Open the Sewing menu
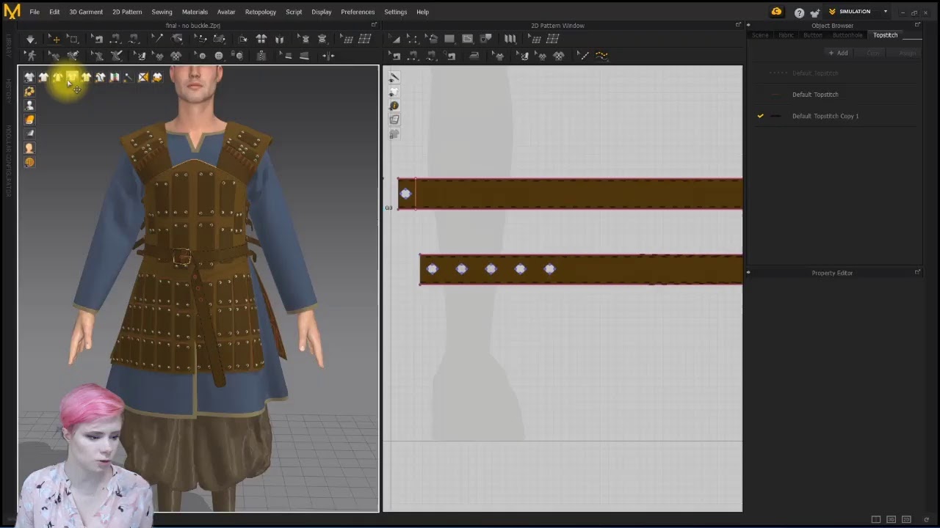This screenshot has height=528, width=940. (x=162, y=12)
